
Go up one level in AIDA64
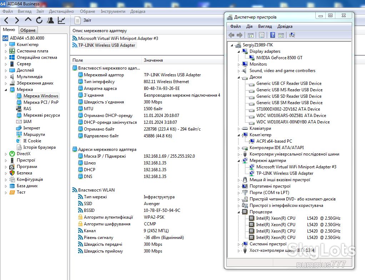pos(28,20)
